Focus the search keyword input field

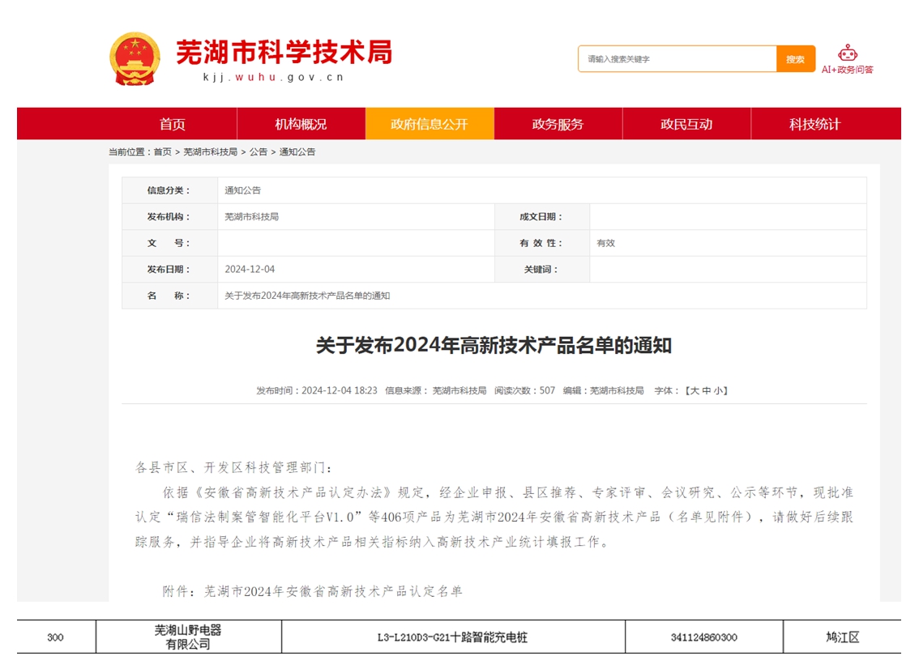click(677, 59)
